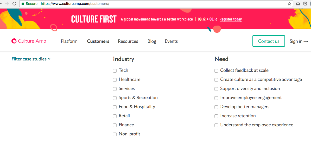Image resolution: width=311 pixels, height=145 pixels.
Task: Collapse the Filter case studies dropdown
Action: (31, 59)
